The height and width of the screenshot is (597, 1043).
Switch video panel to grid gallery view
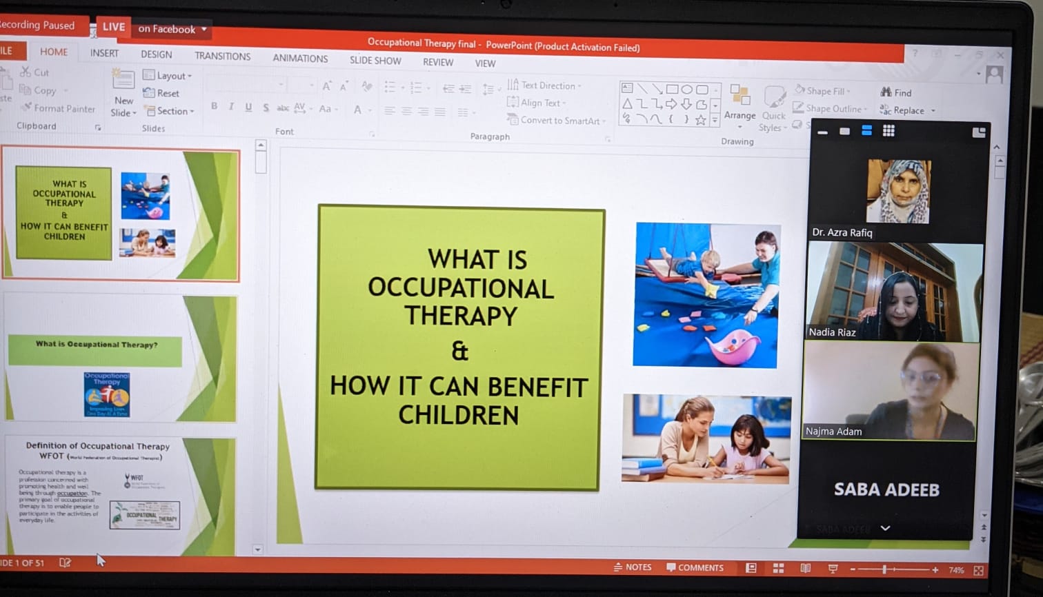coord(888,131)
